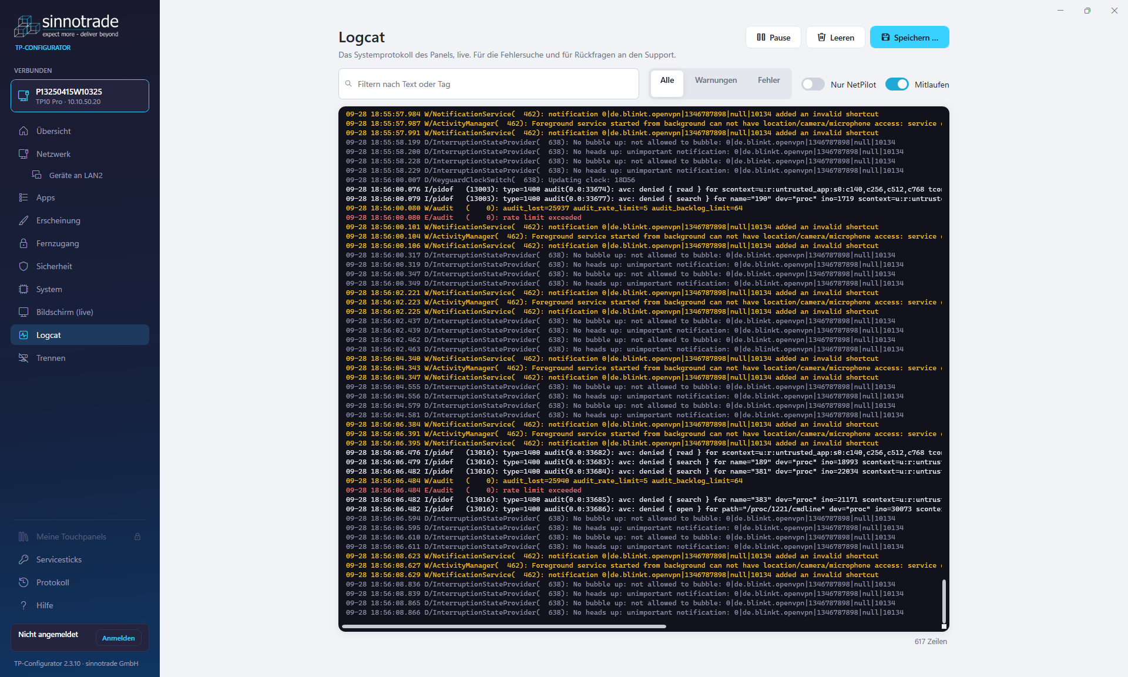Click the "Nicht angemeldet" status text

[48, 635]
